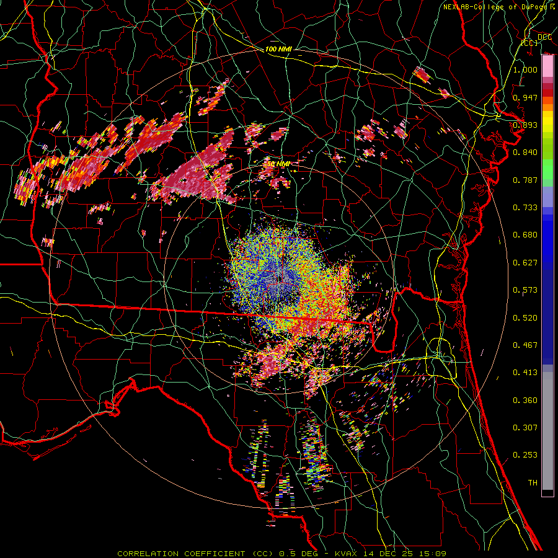Click the Correlation Coefficient KVAX caption text

[x=281, y=554]
